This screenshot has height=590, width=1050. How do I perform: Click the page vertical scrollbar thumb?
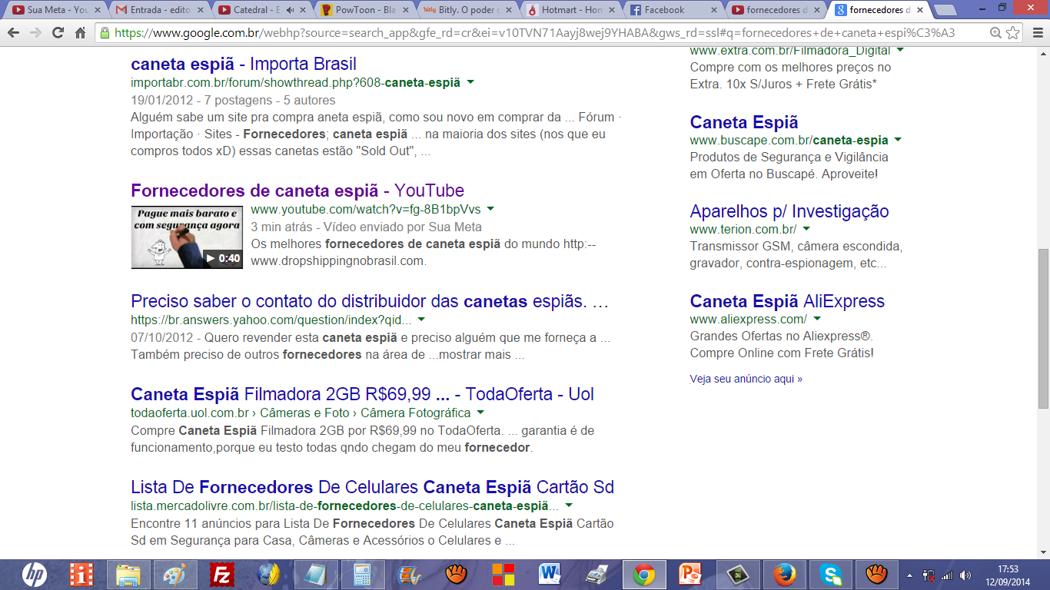point(1043,328)
